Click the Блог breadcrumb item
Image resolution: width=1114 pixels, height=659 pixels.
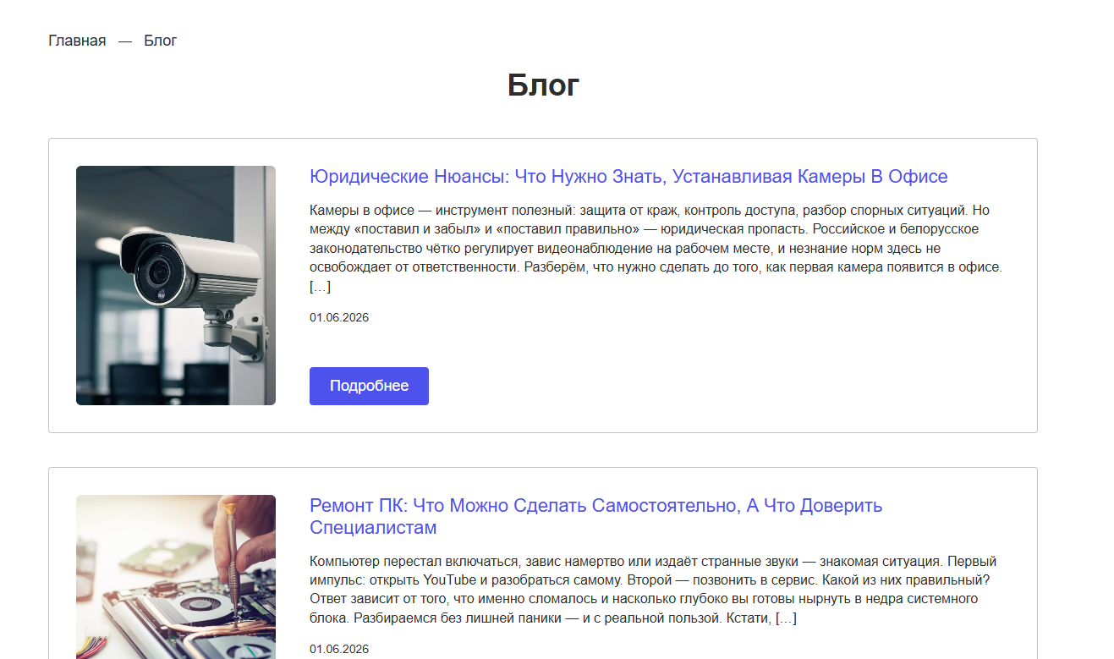[x=160, y=41]
